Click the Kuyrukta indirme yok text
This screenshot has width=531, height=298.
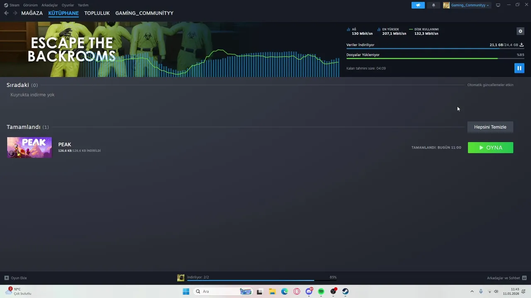coord(32,95)
